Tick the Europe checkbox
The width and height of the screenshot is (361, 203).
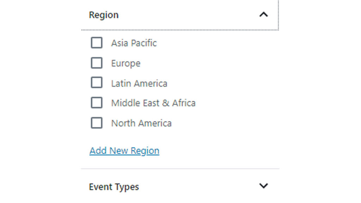(97, 63)
